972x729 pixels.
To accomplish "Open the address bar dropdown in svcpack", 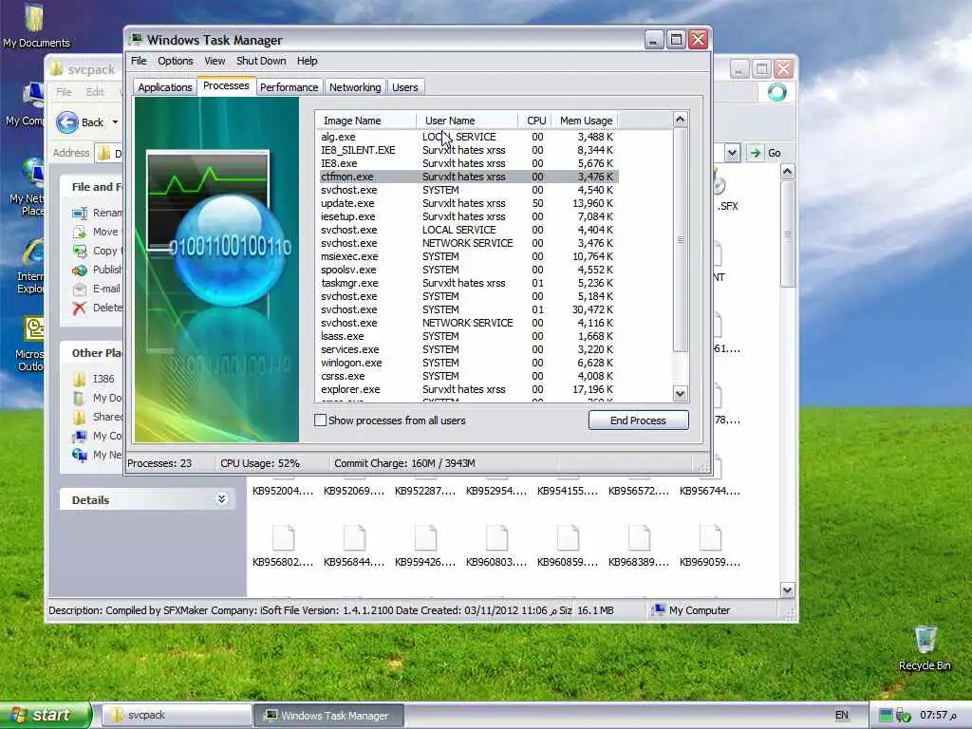I will point(732,153).
